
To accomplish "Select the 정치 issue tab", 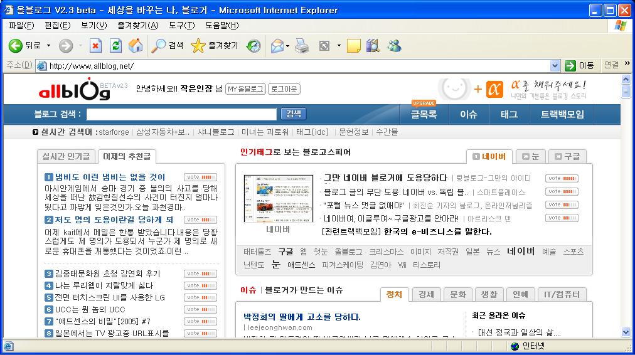I will pos(394,294).
